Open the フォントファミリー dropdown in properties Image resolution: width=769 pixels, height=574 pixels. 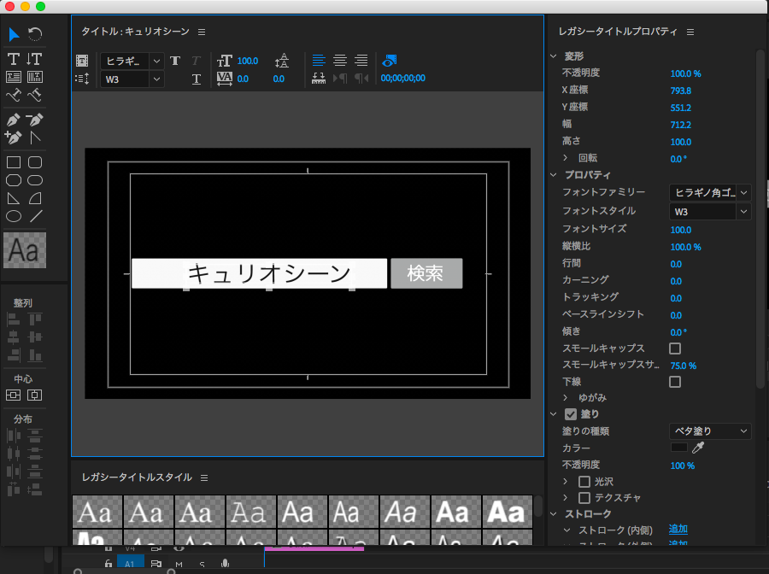(709, 193)
